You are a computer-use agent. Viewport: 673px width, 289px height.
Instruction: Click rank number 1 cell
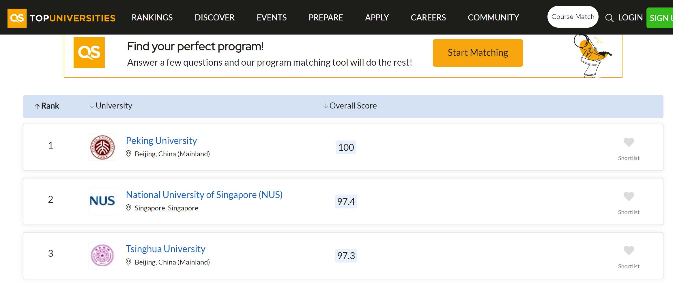click(51, 145)
